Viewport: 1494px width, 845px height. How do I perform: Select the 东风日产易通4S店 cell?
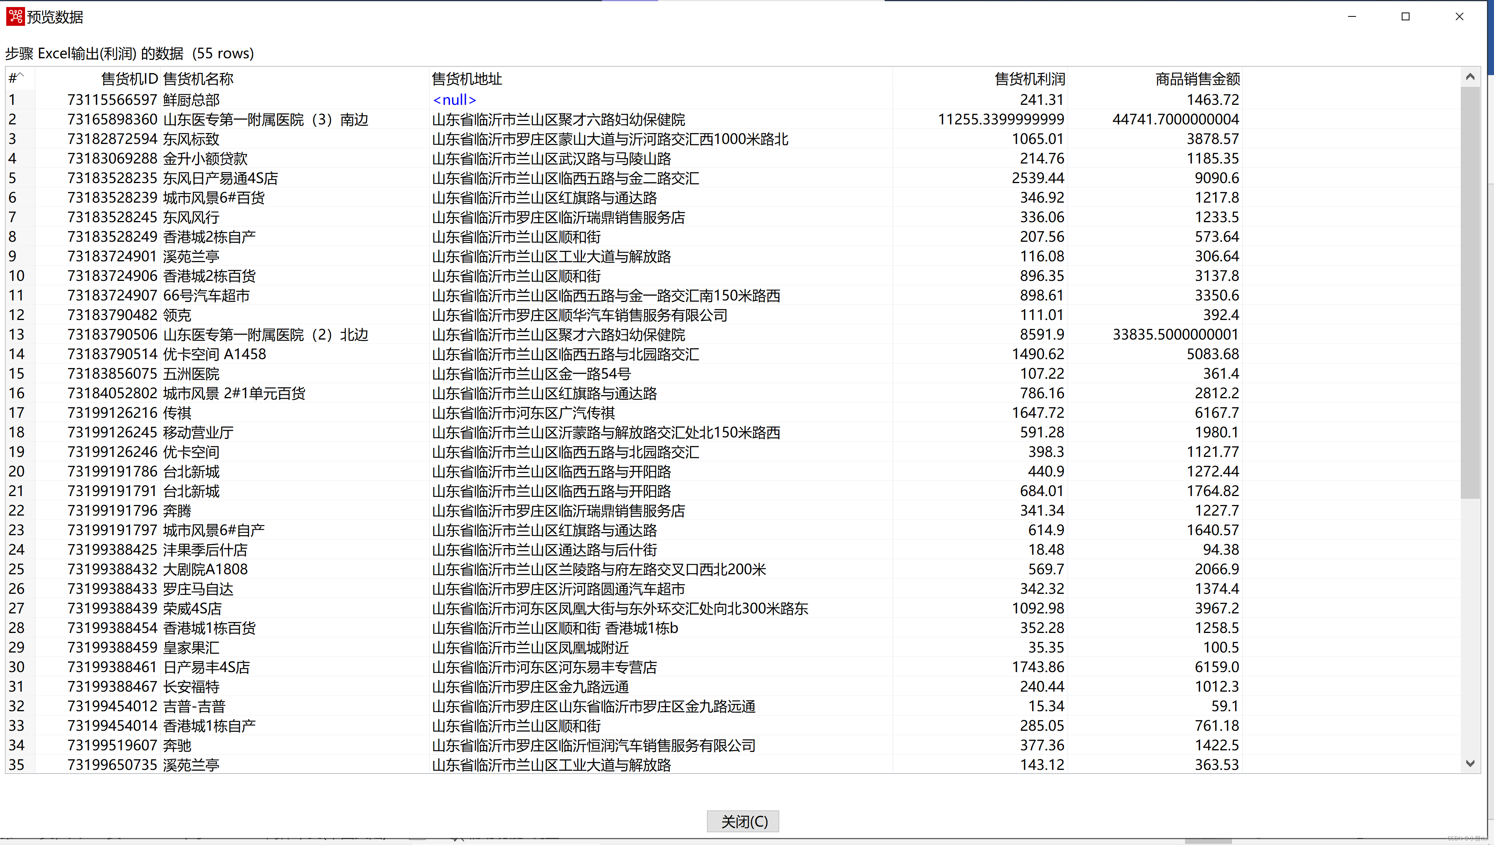coord(221,178)
